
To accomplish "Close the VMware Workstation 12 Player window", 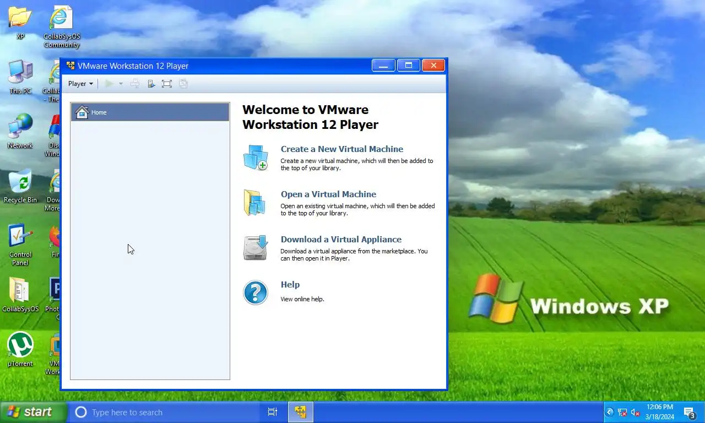I will point(433,66).
